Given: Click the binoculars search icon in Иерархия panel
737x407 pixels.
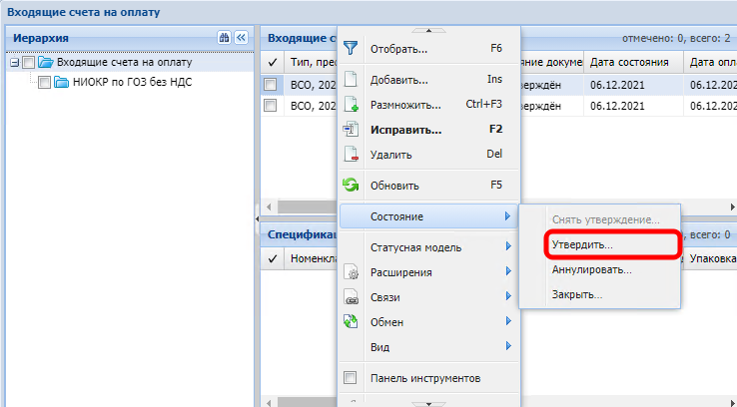Looking at the screenshot, I should click(225, 38).
